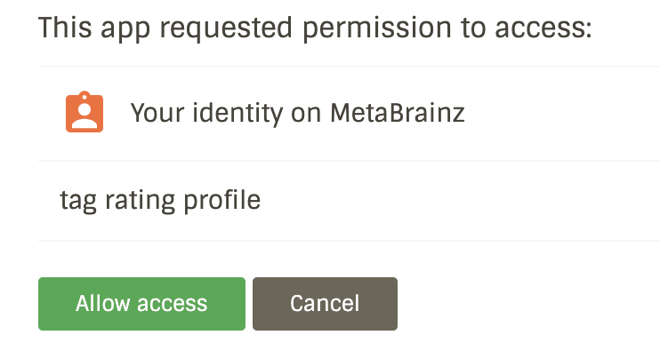Click the word 'requested' in the heading
660x359 pixels.
tap(226, 28)
